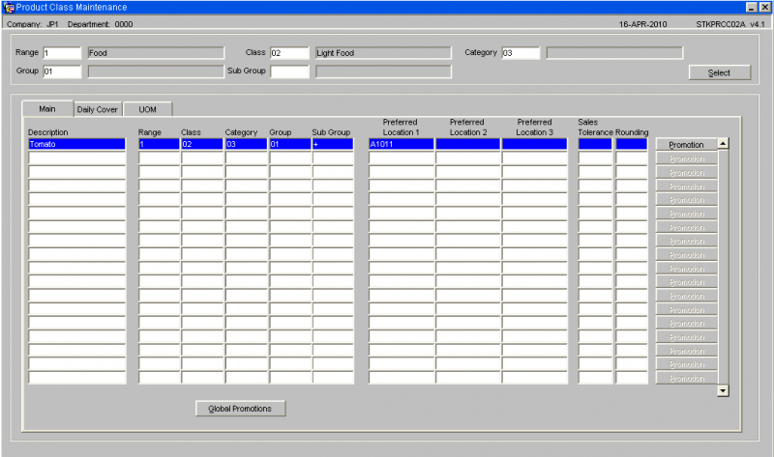This screenshot has width=774, height=457.
Task: Select the Tomato description cell
Action: [x=77, y=144]
